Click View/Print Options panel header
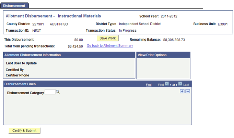This screenshot has width=234, height=138. pyautogui.click(x=163, y=55)
